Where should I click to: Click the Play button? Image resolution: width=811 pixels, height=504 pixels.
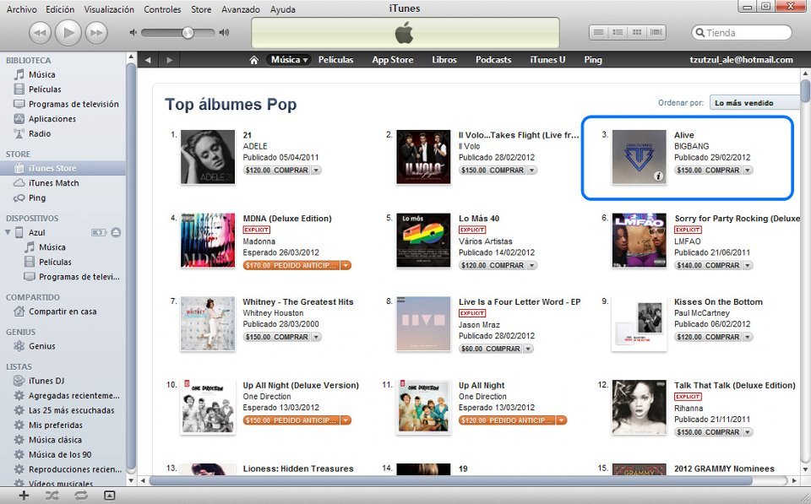[x=68, y=33]
